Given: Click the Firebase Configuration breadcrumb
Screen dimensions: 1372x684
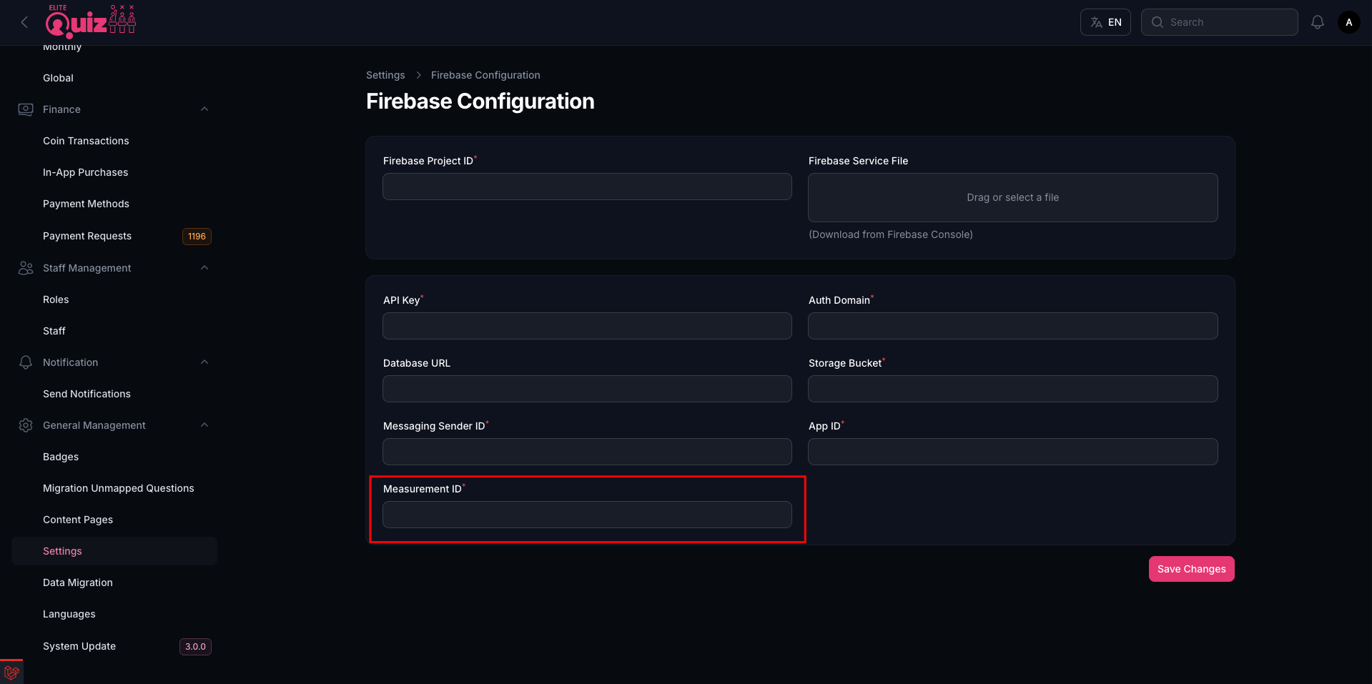Looking at the screenshot, I should [x=485, y=75].
